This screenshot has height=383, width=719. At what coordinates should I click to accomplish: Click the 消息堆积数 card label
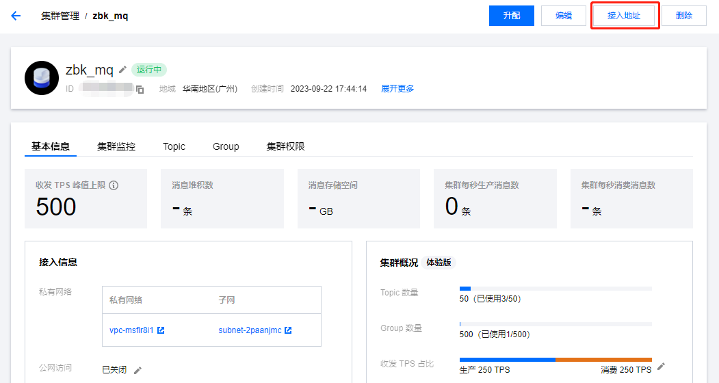(193, 185)
